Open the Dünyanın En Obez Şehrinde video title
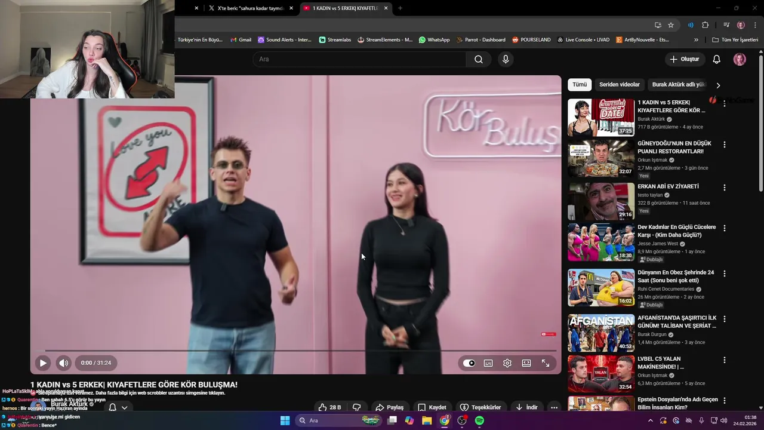764x430 pixels. click(x=676, y=277)
